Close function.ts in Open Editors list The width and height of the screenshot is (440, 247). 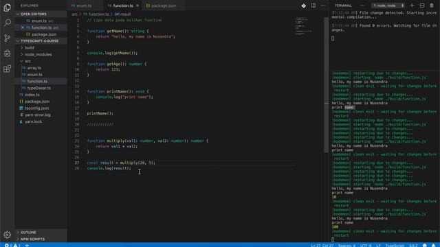[x=23, y=27]
